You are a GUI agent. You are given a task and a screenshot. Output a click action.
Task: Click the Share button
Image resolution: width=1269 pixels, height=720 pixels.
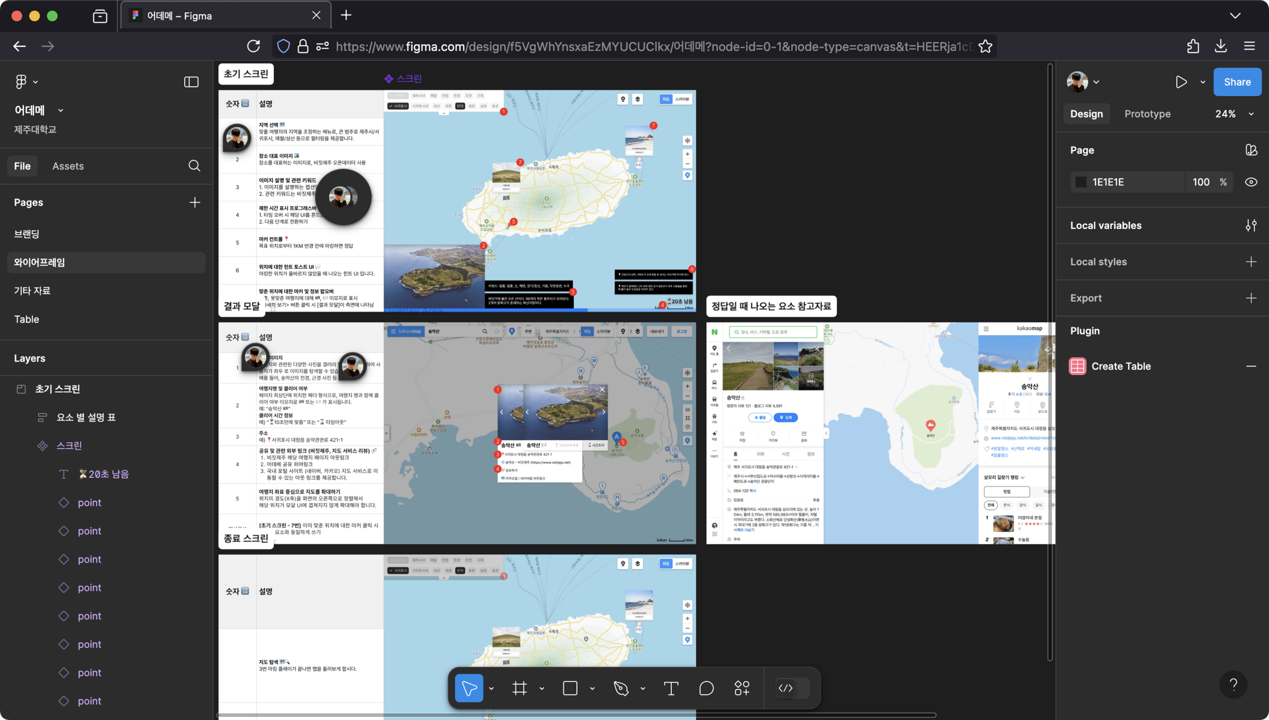(1237, 82)
